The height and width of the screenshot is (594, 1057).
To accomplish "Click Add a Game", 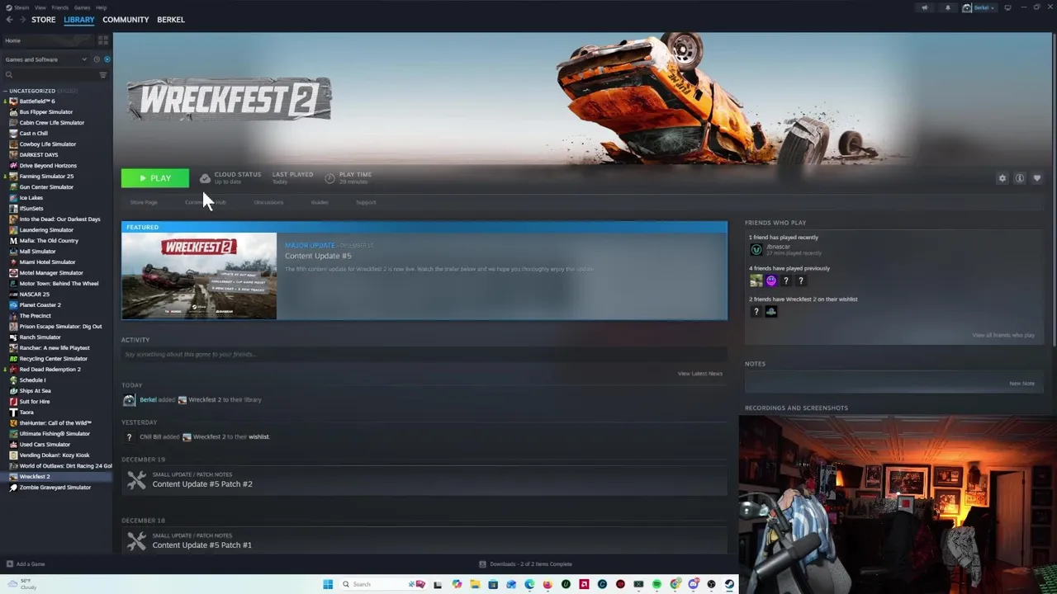I will (25, 564).
